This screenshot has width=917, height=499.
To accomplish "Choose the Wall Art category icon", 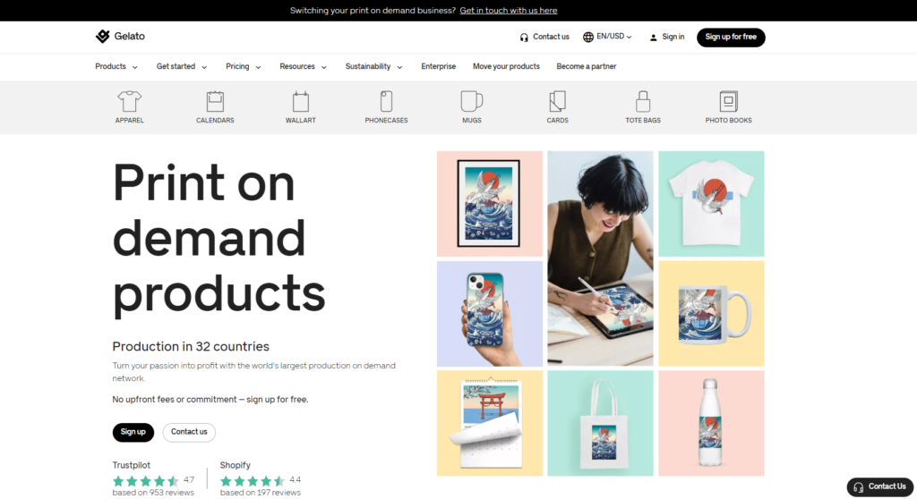I will 301,101.
